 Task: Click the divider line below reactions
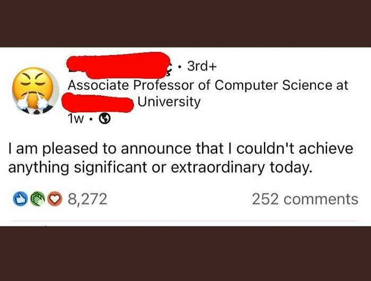pos(185,221)
